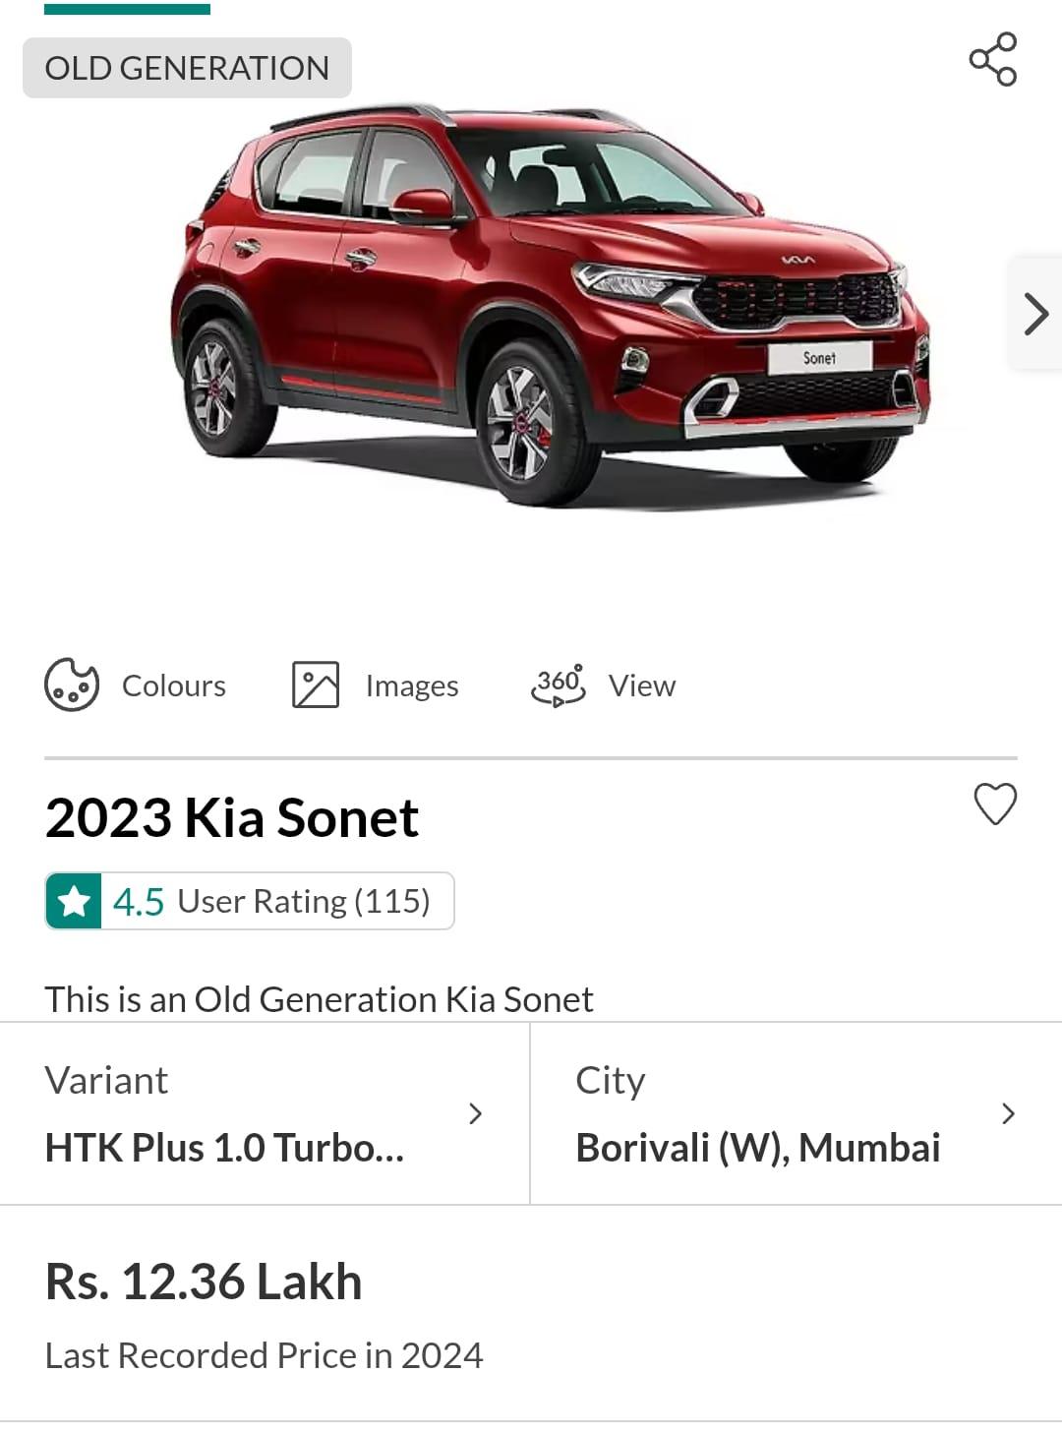
Task: Open the Images gallery icon
Action: 316,685
